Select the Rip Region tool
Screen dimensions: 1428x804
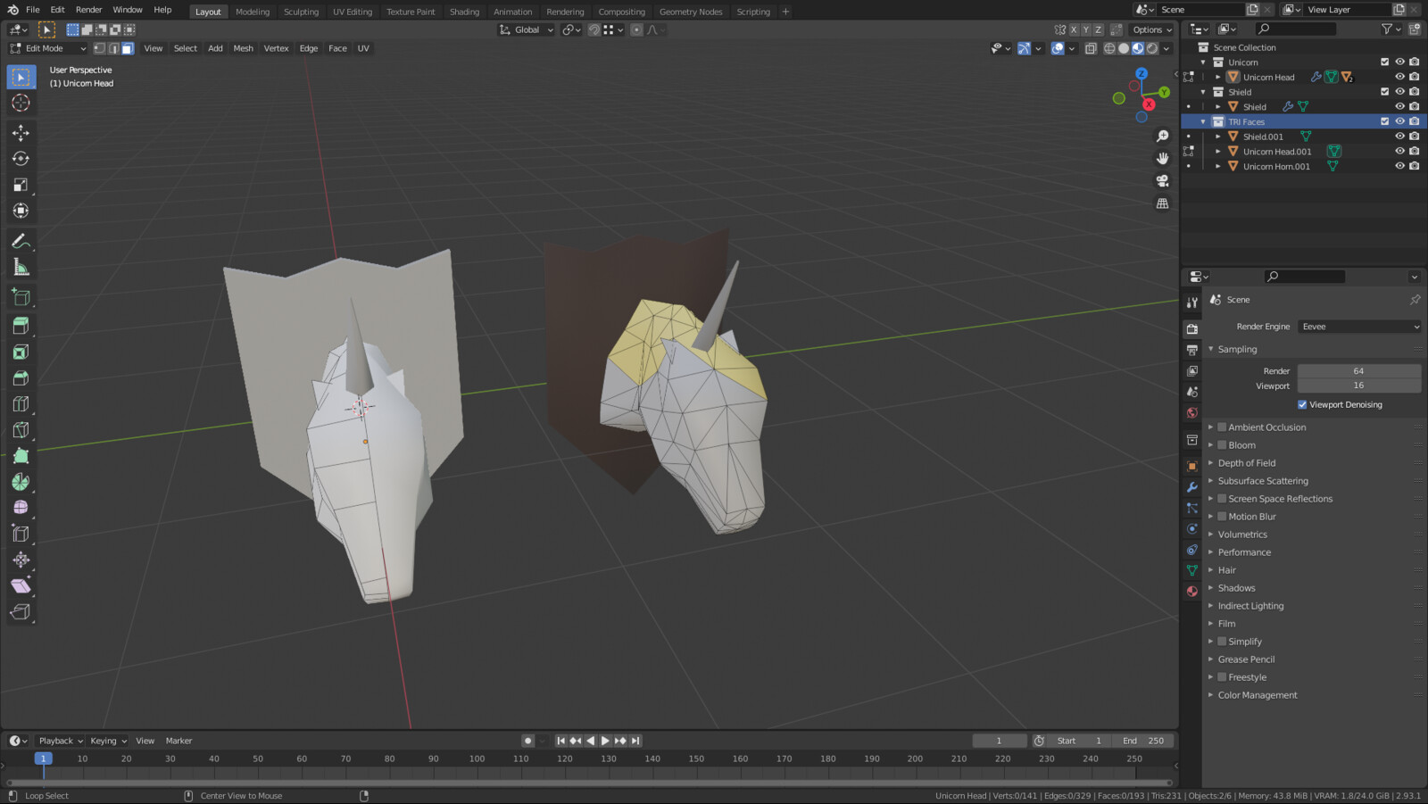click(21, 611)
